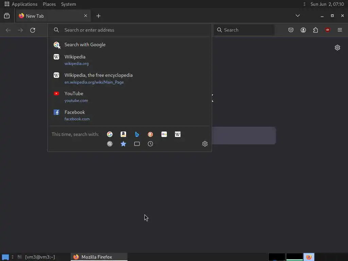Screen dimensions: 348x261
Task: Click the Firefox workspace switcher thumbnail
Action: [309, 257]
